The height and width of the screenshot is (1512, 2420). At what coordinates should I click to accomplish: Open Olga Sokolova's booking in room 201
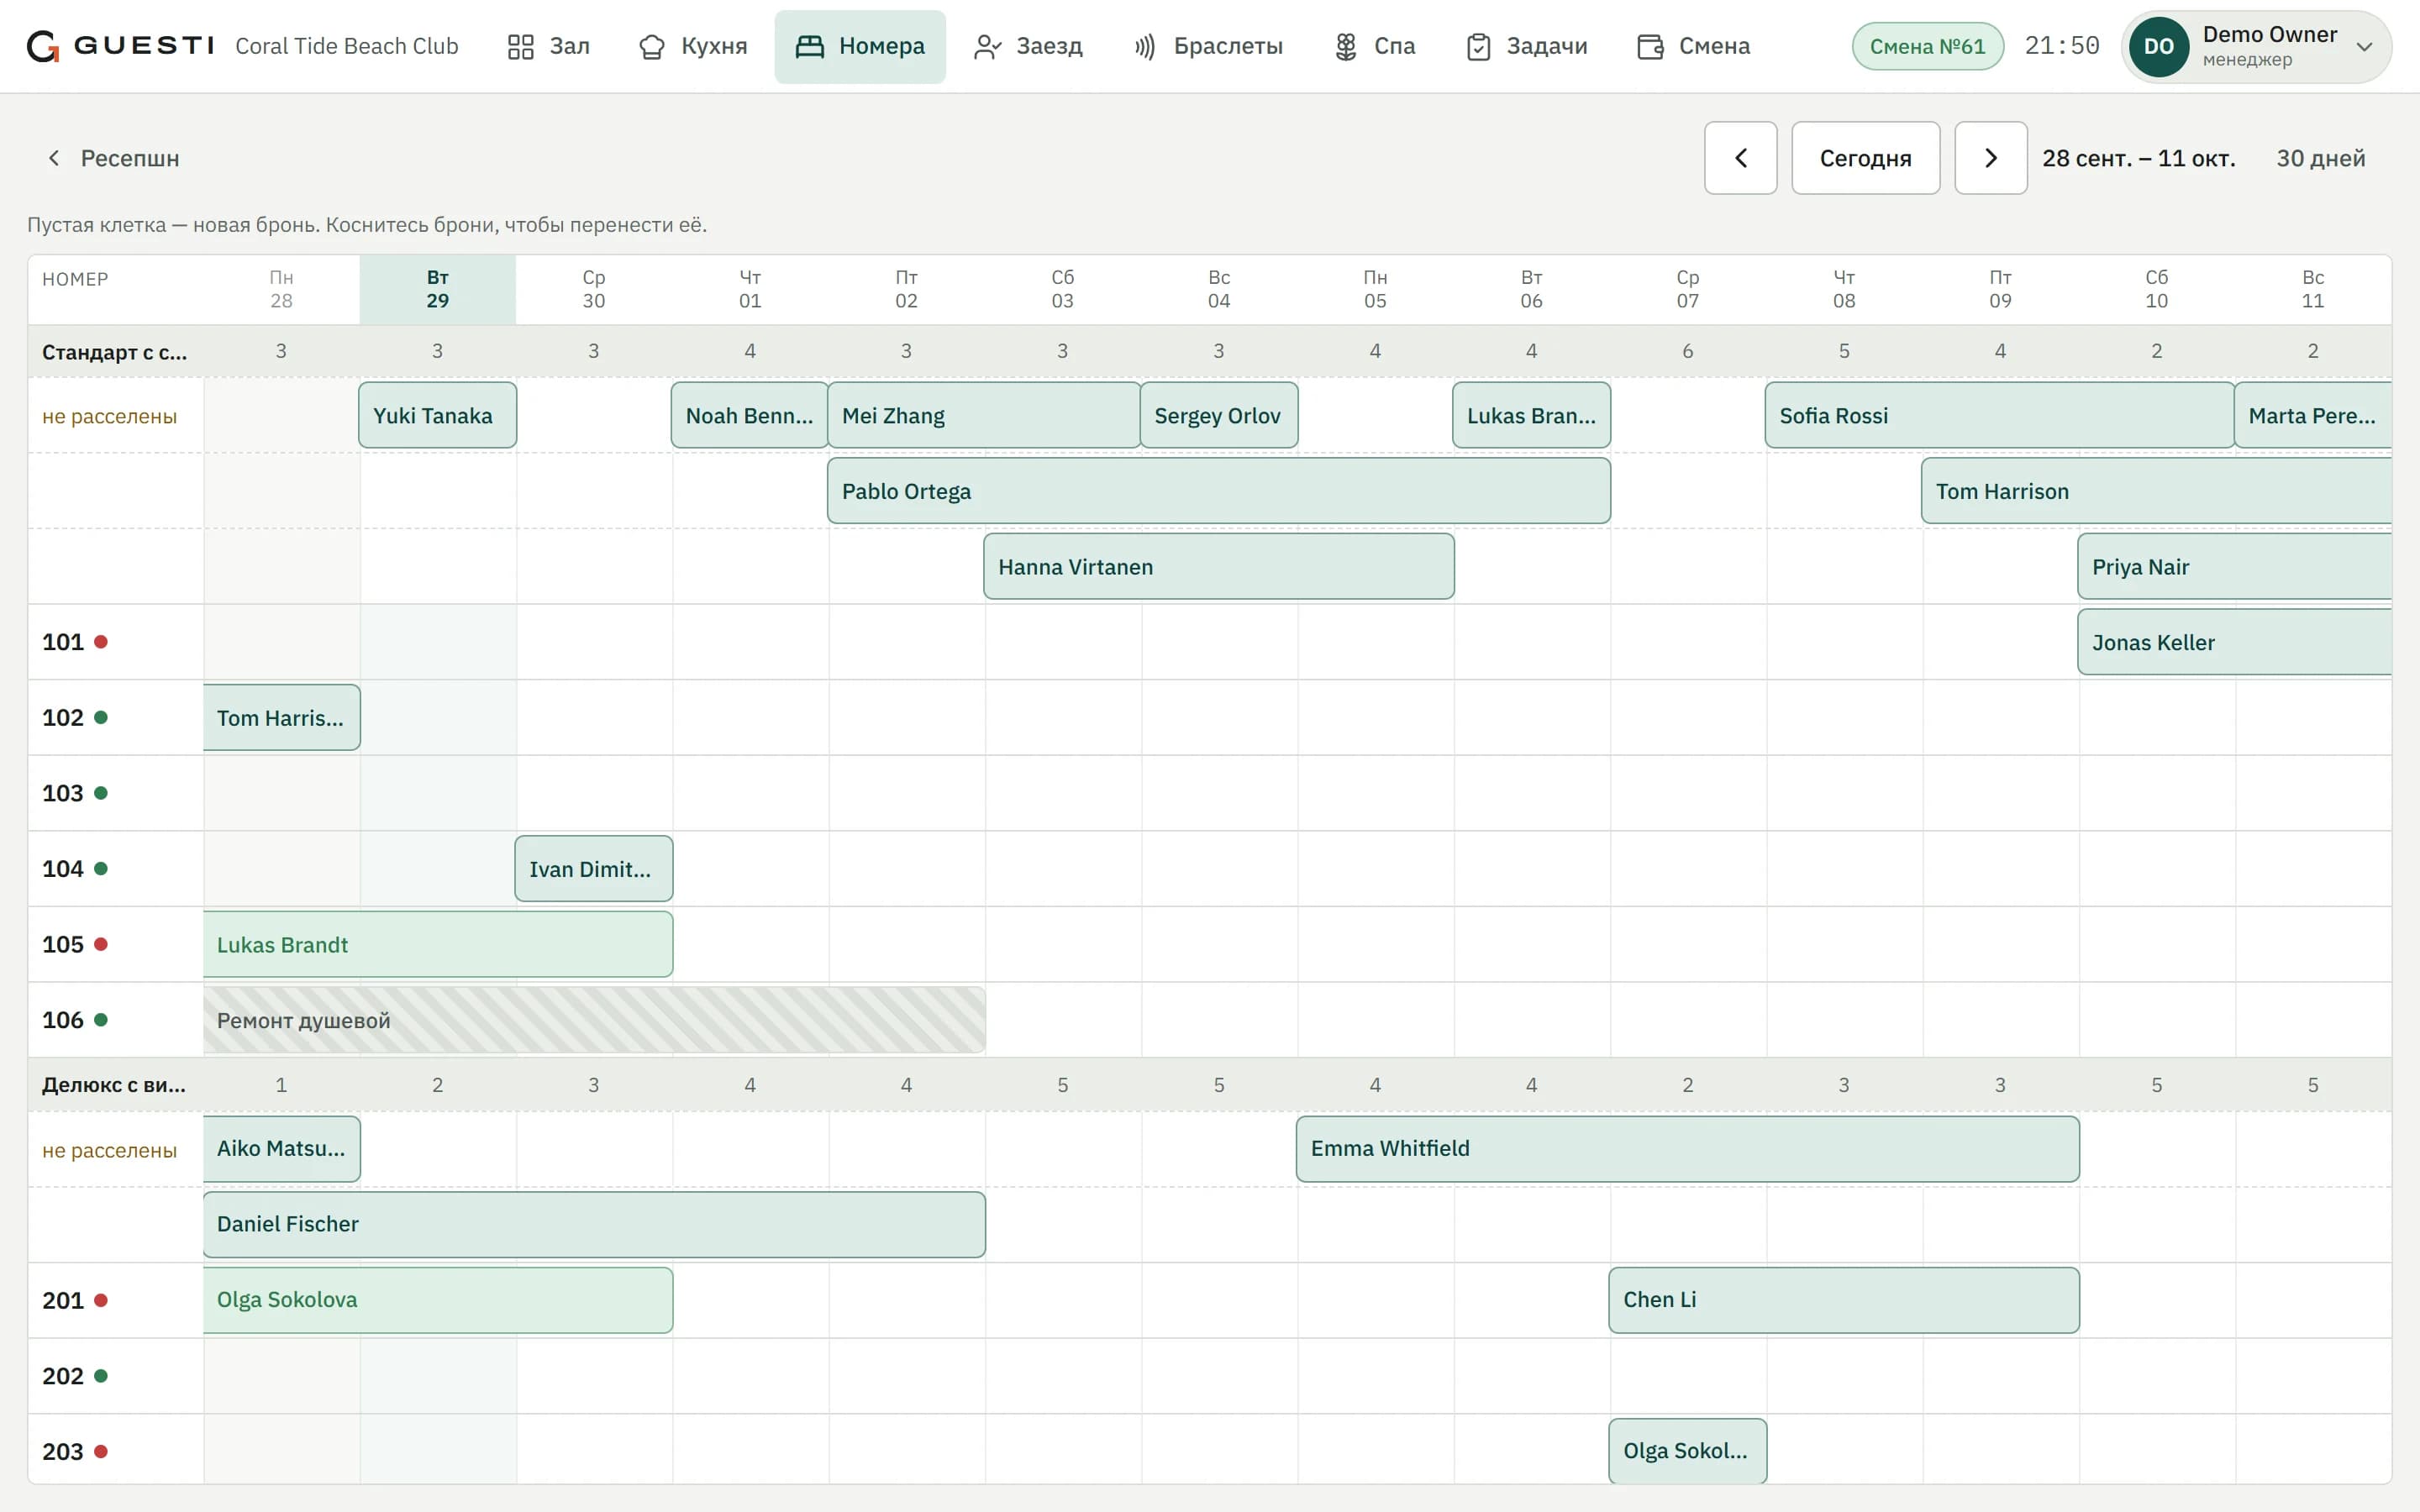tap(438, 1300)
